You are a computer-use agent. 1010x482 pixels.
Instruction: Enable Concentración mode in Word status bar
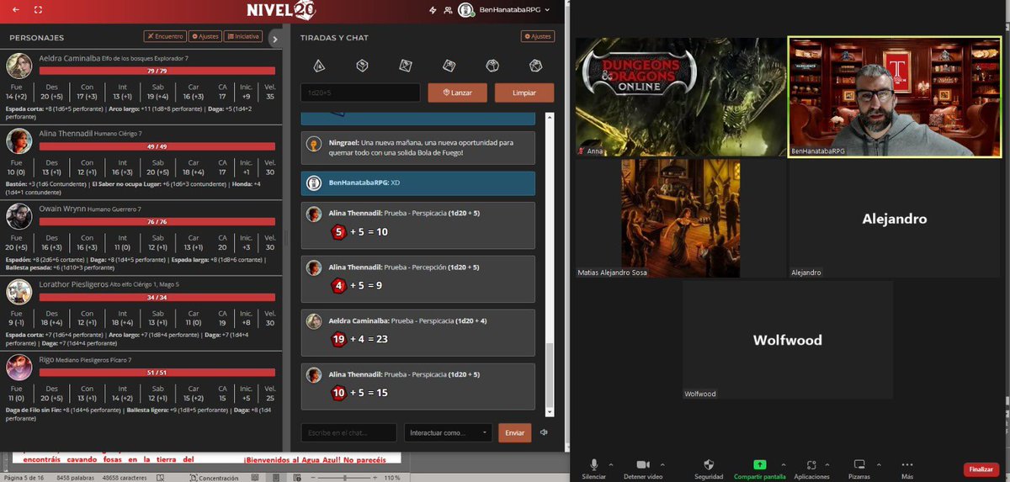point(215,477)
